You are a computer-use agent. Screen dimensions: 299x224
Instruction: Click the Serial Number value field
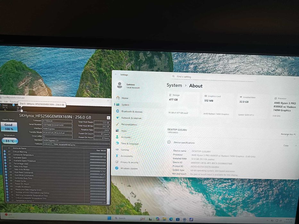[x=57, y=125]
